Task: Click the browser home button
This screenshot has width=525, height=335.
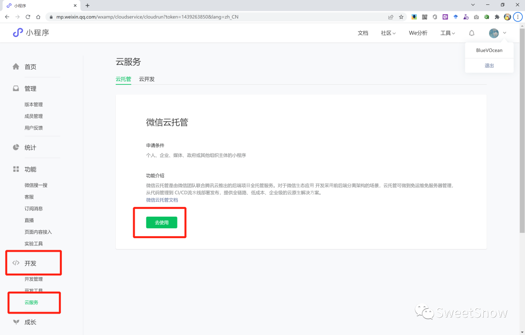Action: (38, 17)
